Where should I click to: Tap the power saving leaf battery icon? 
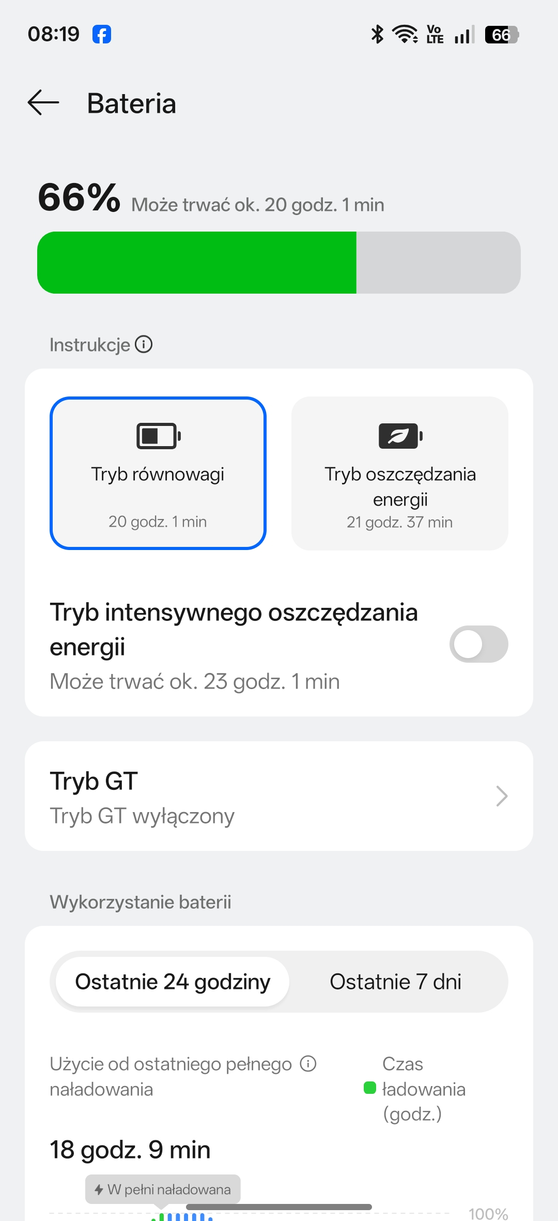(x=400, y=436)
